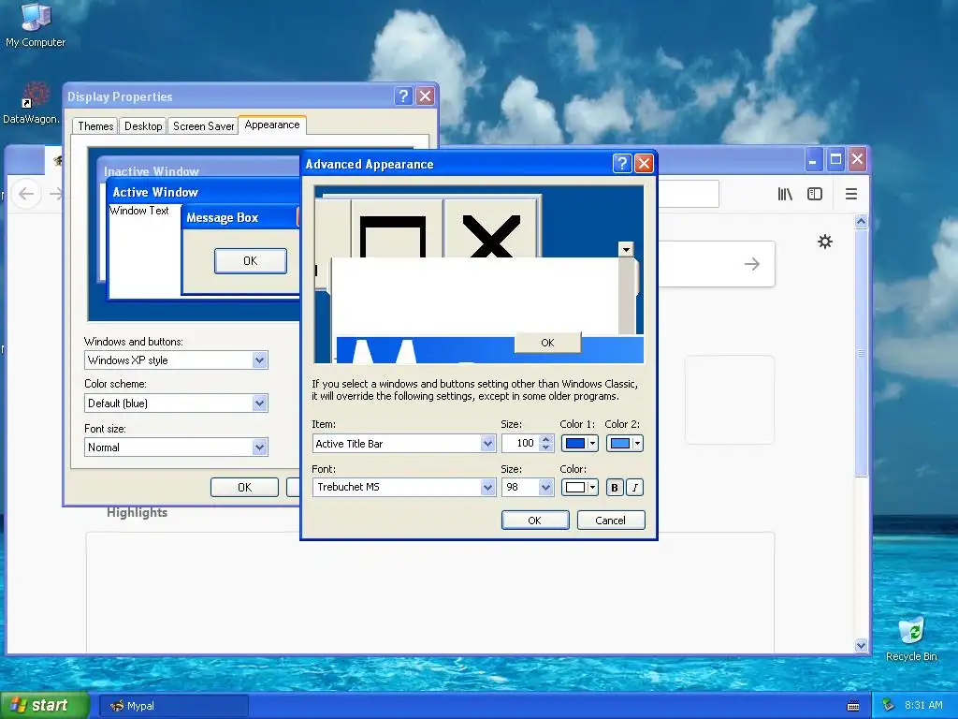Click the enlarged OK button in the Advanced preview
The width and height of the screenshot is (958, 719).
pos(547,343)
